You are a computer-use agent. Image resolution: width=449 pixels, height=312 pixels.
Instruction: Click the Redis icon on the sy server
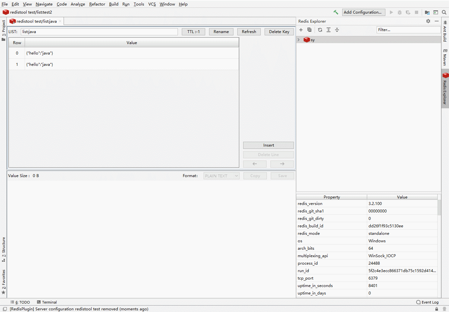click(306, 40)
